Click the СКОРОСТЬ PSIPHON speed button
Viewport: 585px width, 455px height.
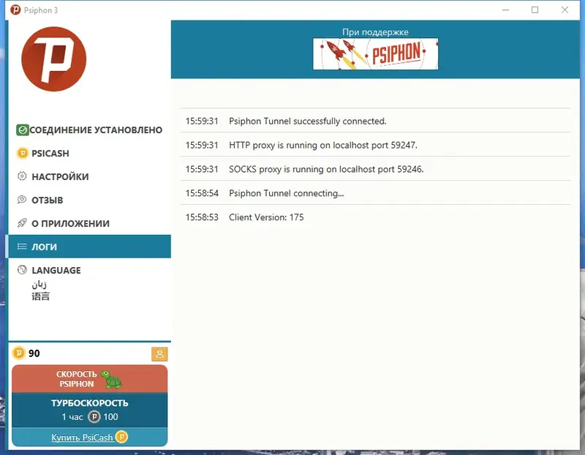tap(89, 379)
